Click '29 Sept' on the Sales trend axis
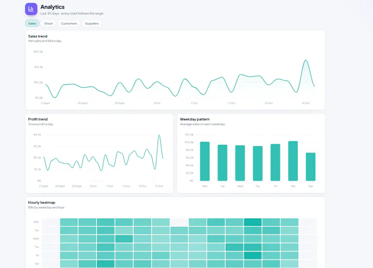Screen dimensions: 373x268 120,103
